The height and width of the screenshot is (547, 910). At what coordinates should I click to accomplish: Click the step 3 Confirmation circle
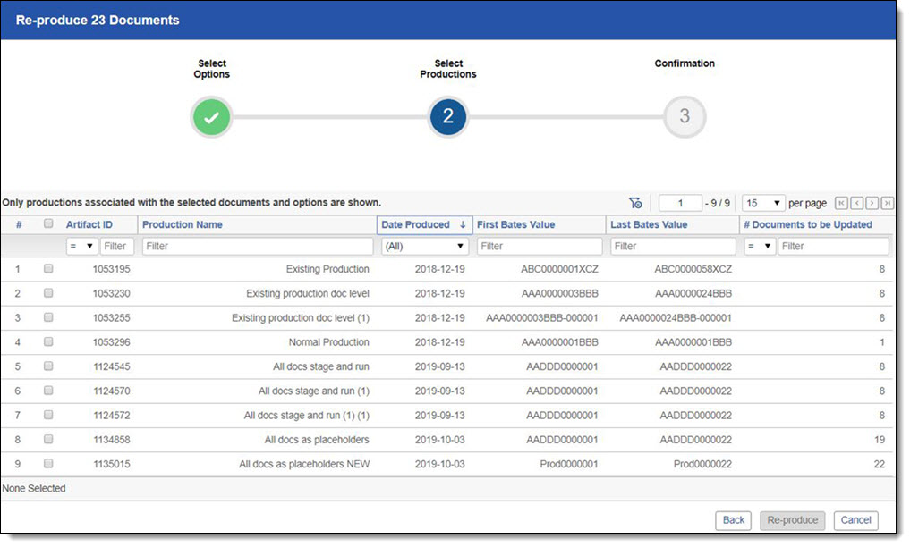(x=685, y=117)
